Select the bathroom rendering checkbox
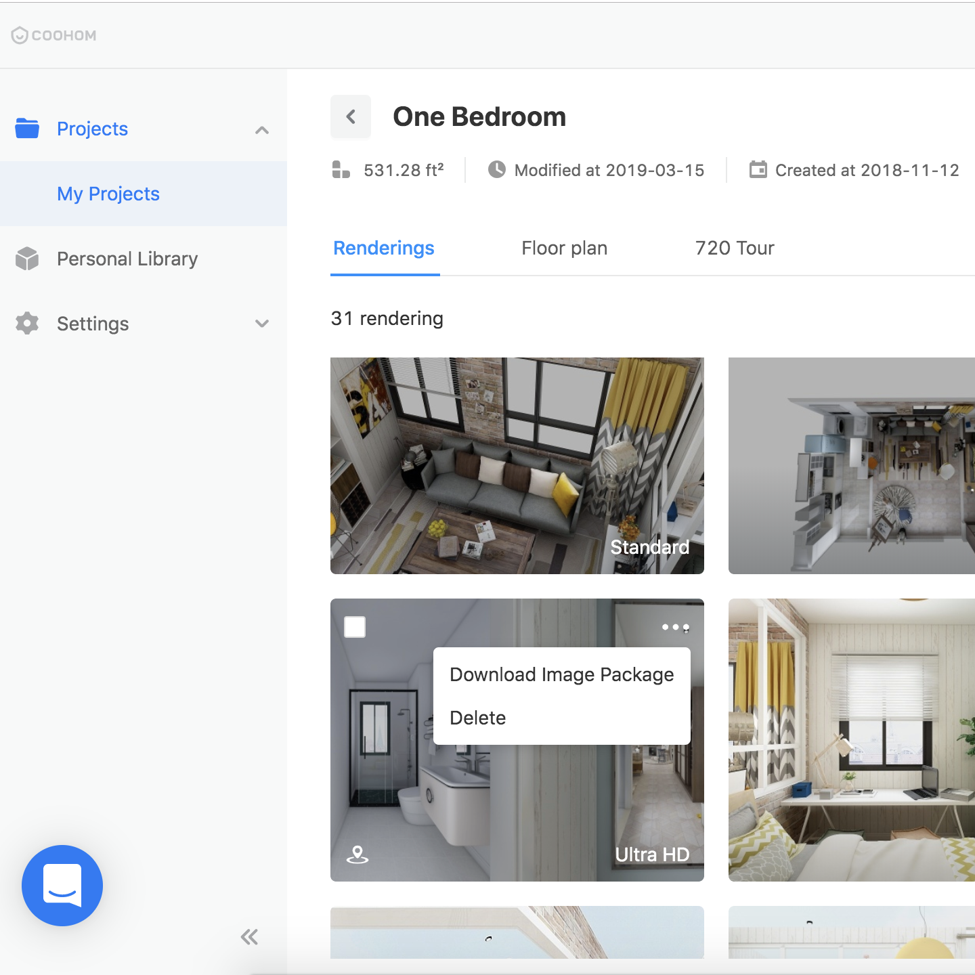975x975 pixels. pyautogui.click(x=355, y=627)
